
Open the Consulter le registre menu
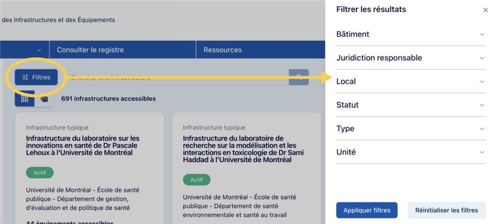pyautogui.click(x=90, y=50)
